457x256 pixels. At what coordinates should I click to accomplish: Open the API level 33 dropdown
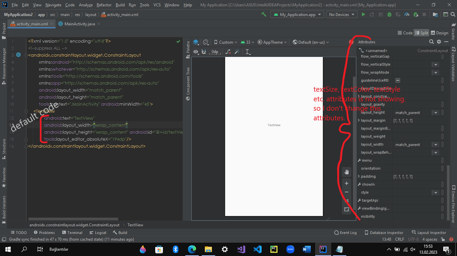249,42
